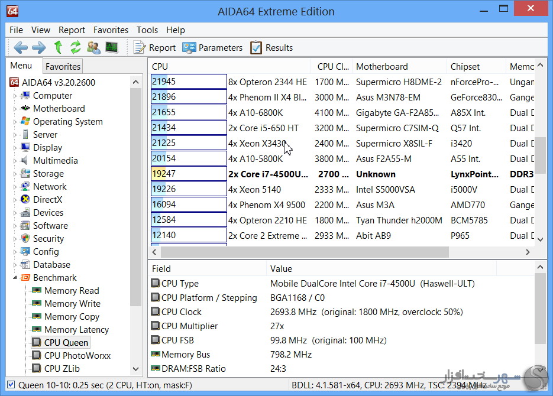Click the Report toolbar button
Viewport: 553px width, 396px height.
tap(155, 47)
